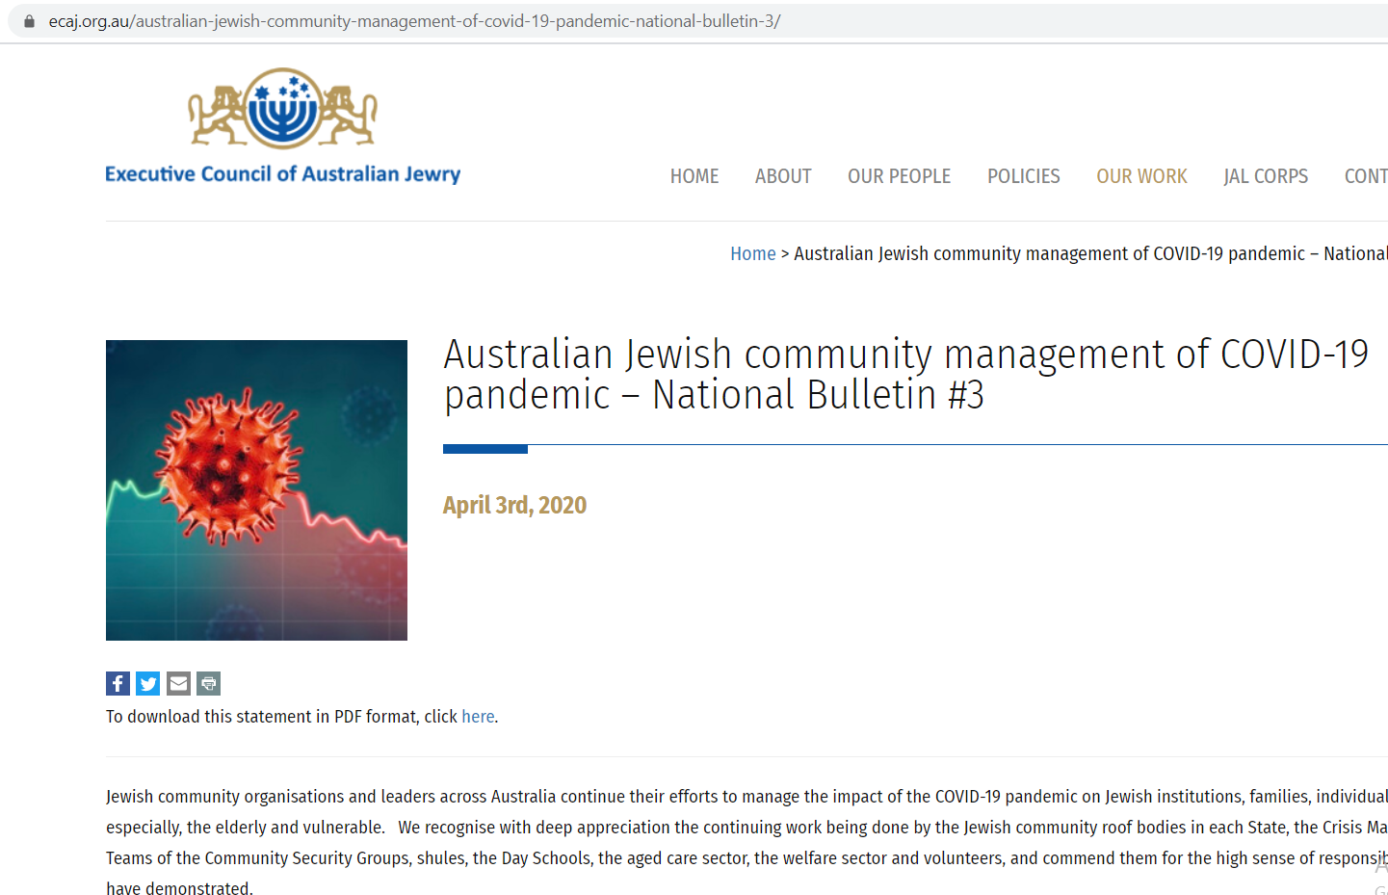Go to the ABOUT page
The image size is (1388, 895).
coord(783,176)
